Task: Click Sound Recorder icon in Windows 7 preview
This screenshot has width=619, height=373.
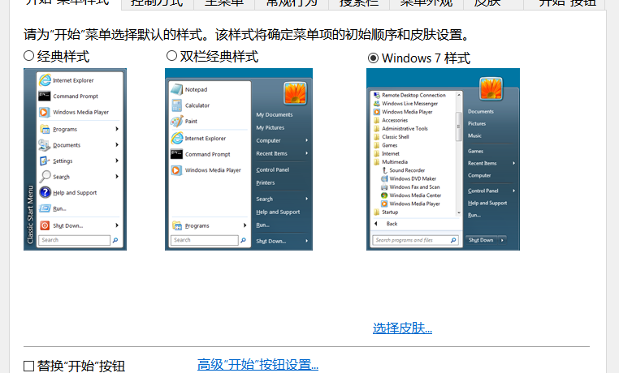Action: tap(384, 170)
